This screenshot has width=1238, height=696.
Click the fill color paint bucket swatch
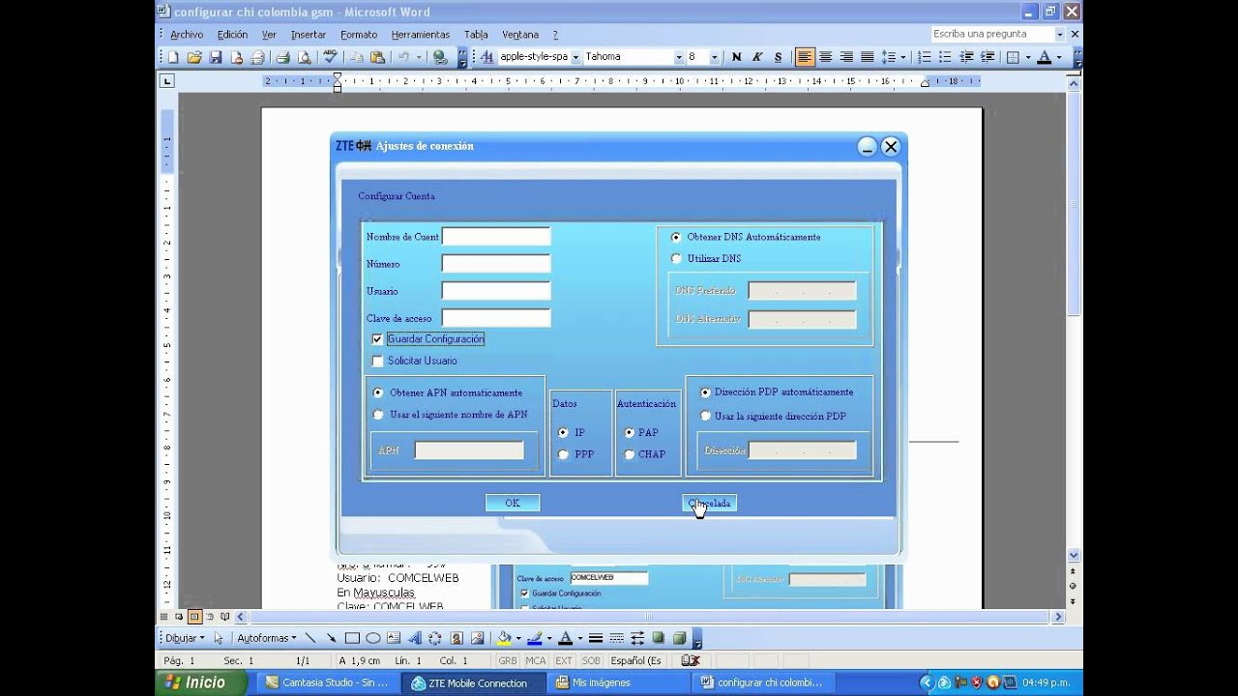(504, 638)
